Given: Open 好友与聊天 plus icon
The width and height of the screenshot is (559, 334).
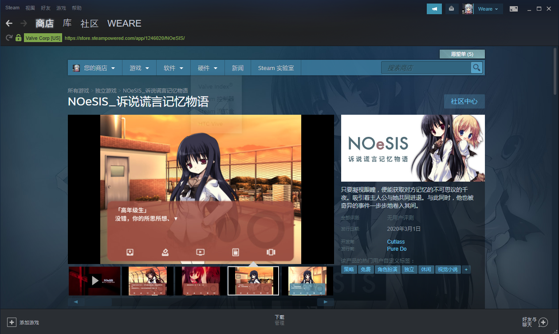Looking at the screenshot, I should 543,322.
